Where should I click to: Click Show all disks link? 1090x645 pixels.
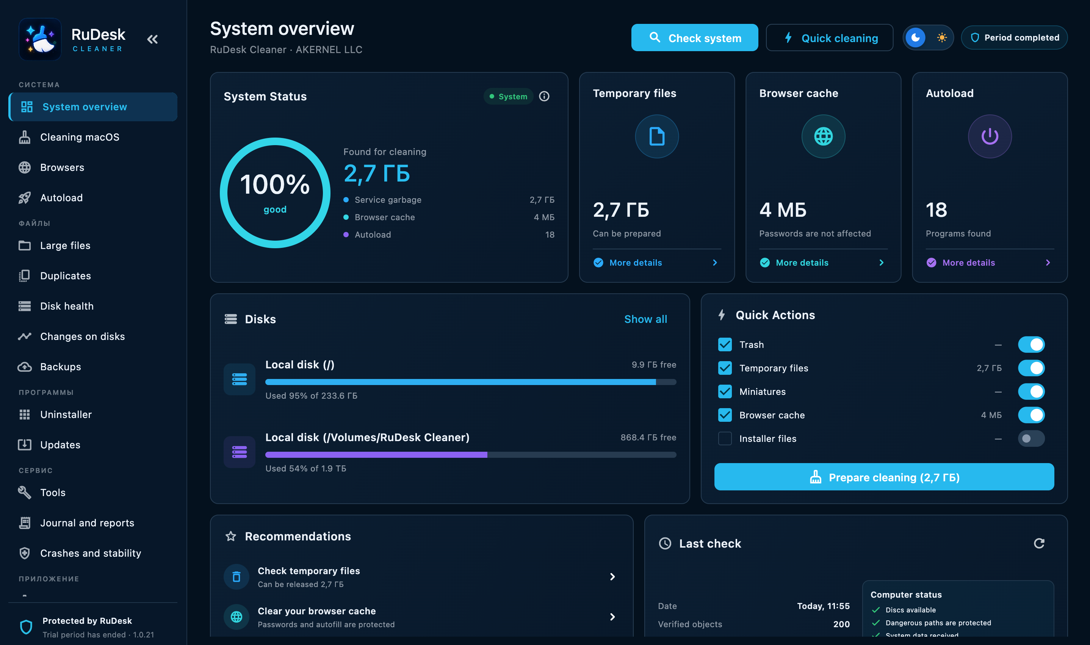[x=645, y=319]
